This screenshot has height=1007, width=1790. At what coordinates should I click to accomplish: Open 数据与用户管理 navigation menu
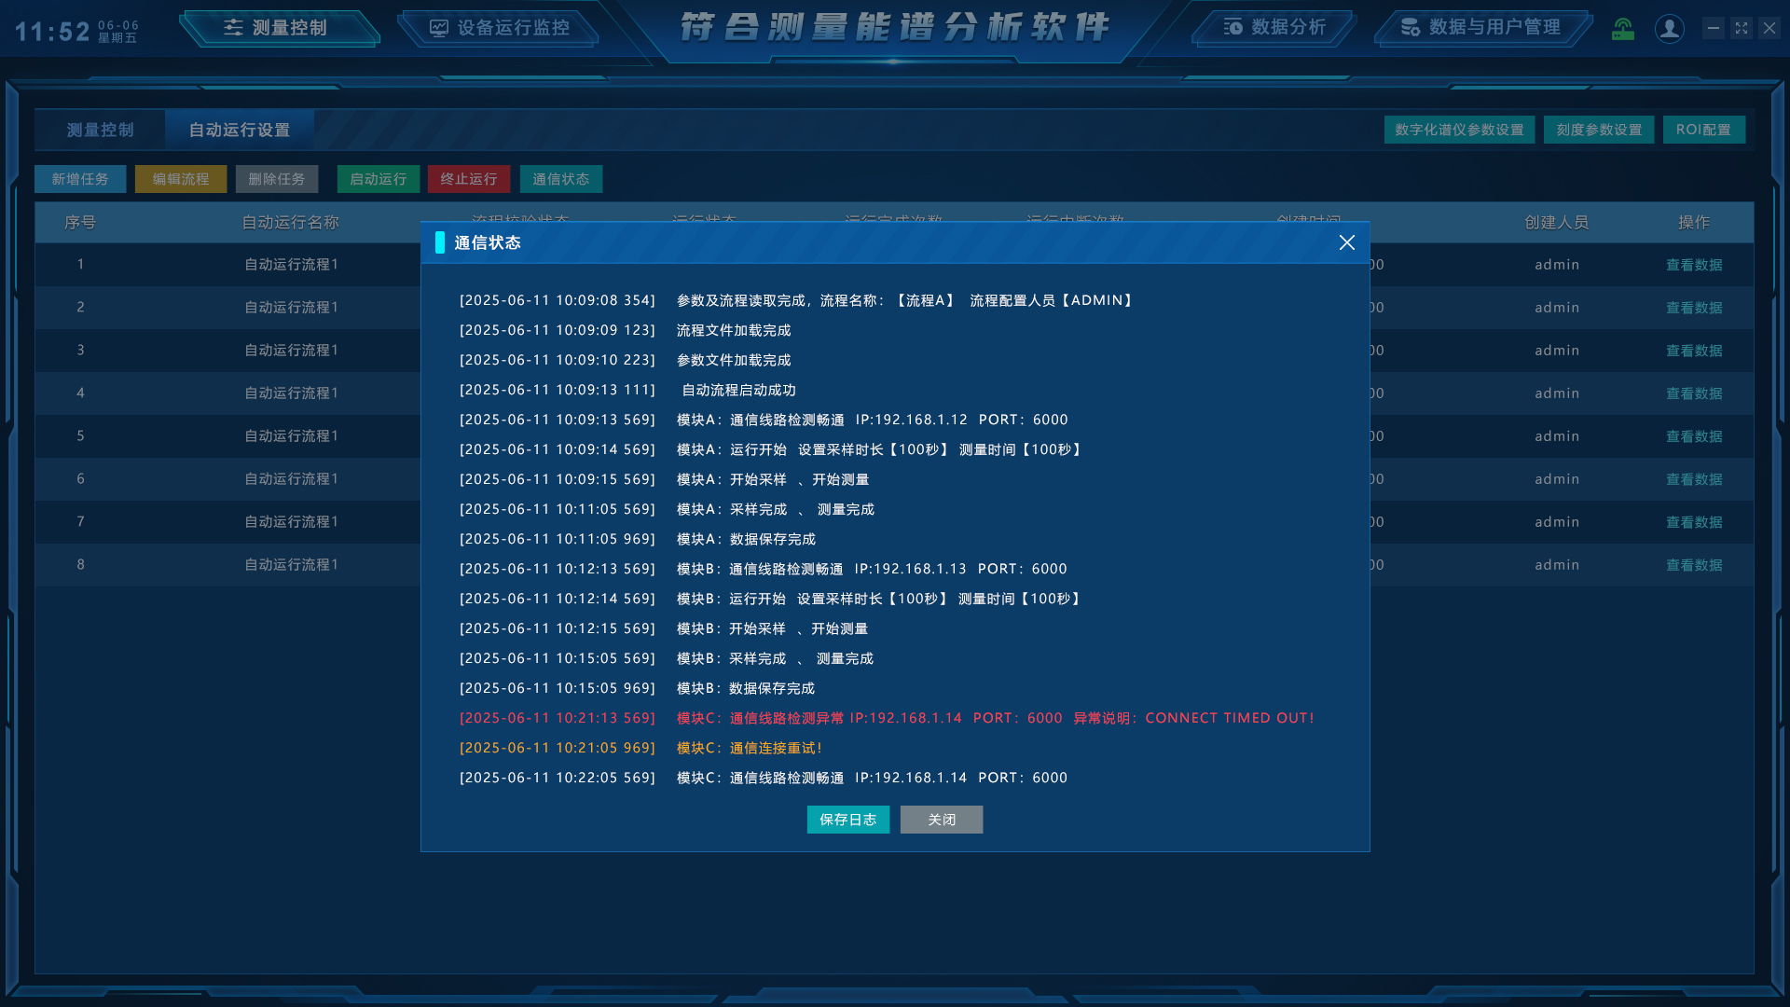pyautogui.click(x=1481, y=28)
